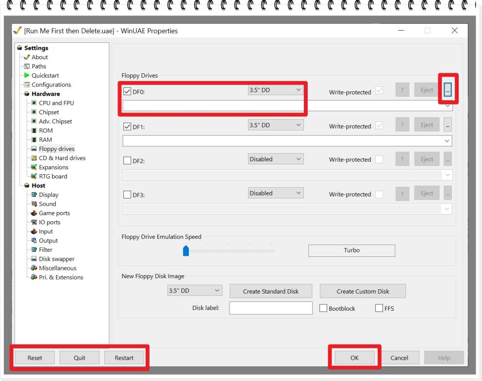Open the CD & Hard drives icon
The height and width of the screenshot is (381, 482).
pos(34,158)
